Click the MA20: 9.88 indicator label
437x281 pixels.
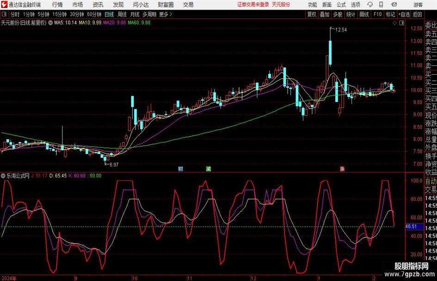pos(115,23)
